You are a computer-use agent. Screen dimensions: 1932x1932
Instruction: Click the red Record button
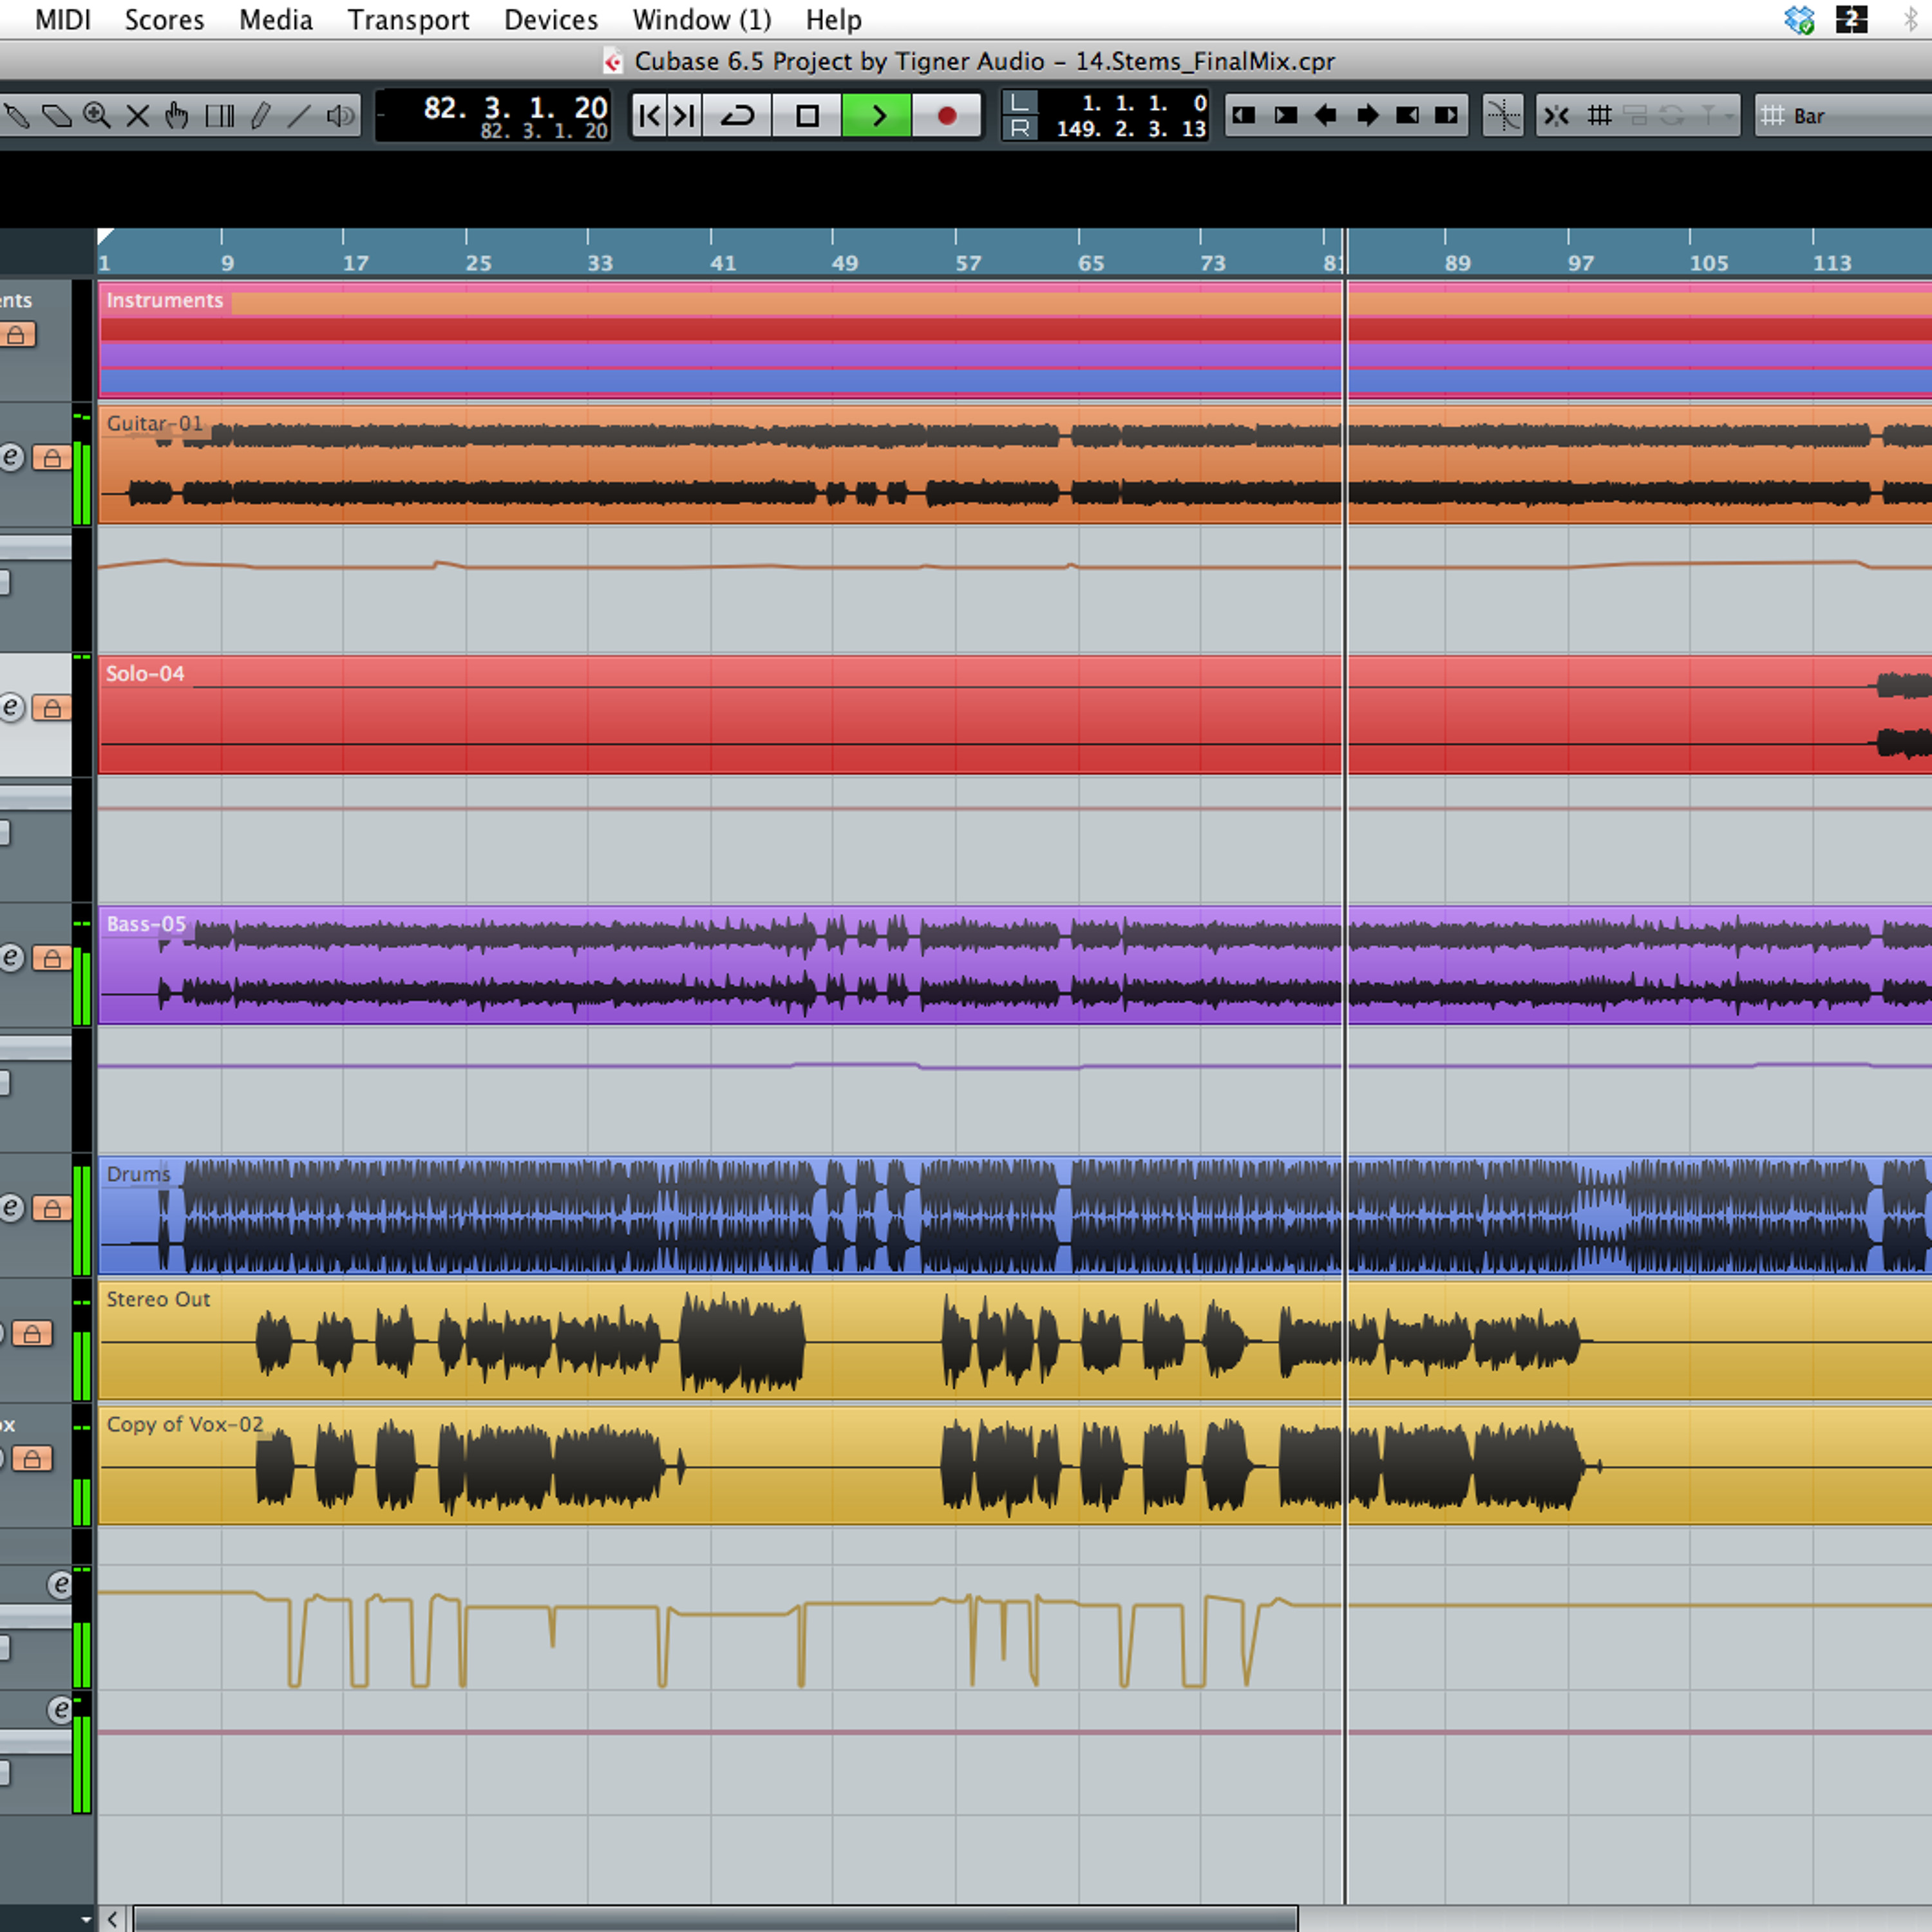(x=946, y=116)
